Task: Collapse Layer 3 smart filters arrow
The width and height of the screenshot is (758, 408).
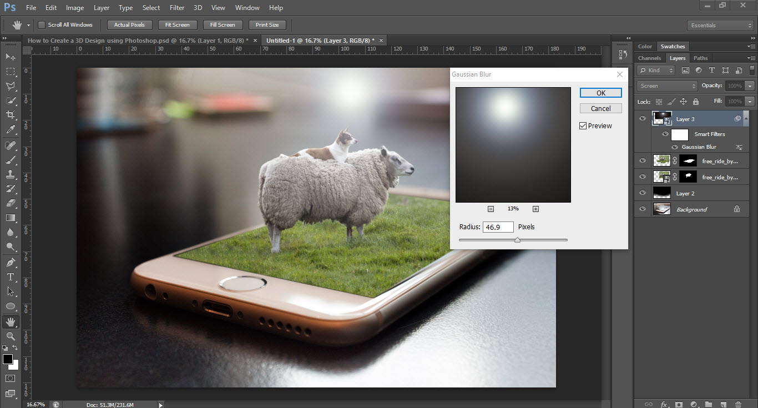Action: click(x=746, y=118)
